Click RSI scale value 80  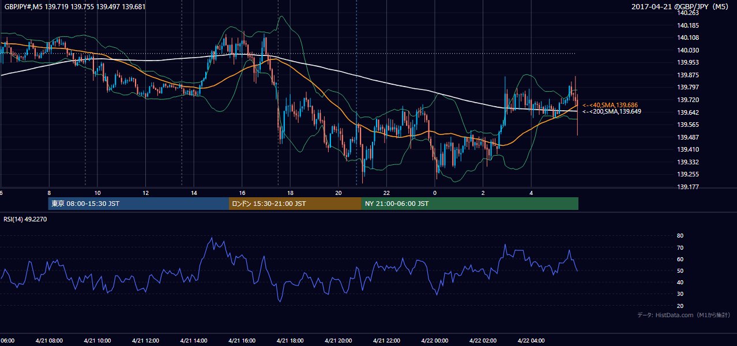680,236
